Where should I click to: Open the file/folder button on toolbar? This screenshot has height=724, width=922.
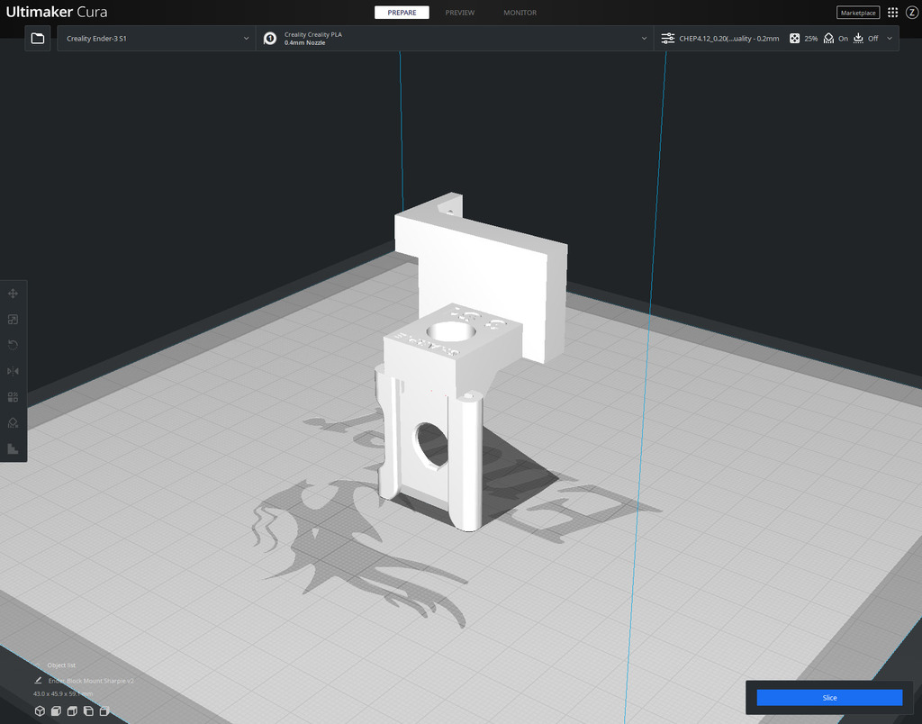(37, 38)
